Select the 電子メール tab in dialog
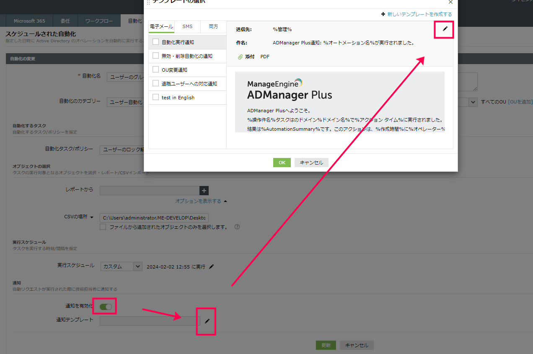 click(161, 26)
